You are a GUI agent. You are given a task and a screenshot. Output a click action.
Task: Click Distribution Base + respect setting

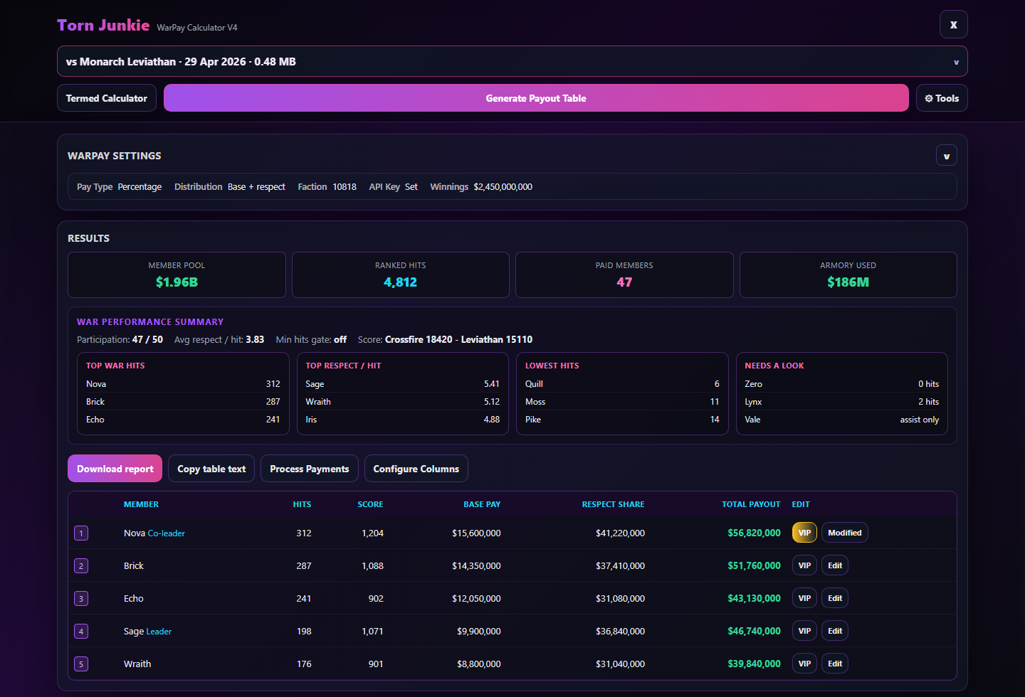pos(229,187)
